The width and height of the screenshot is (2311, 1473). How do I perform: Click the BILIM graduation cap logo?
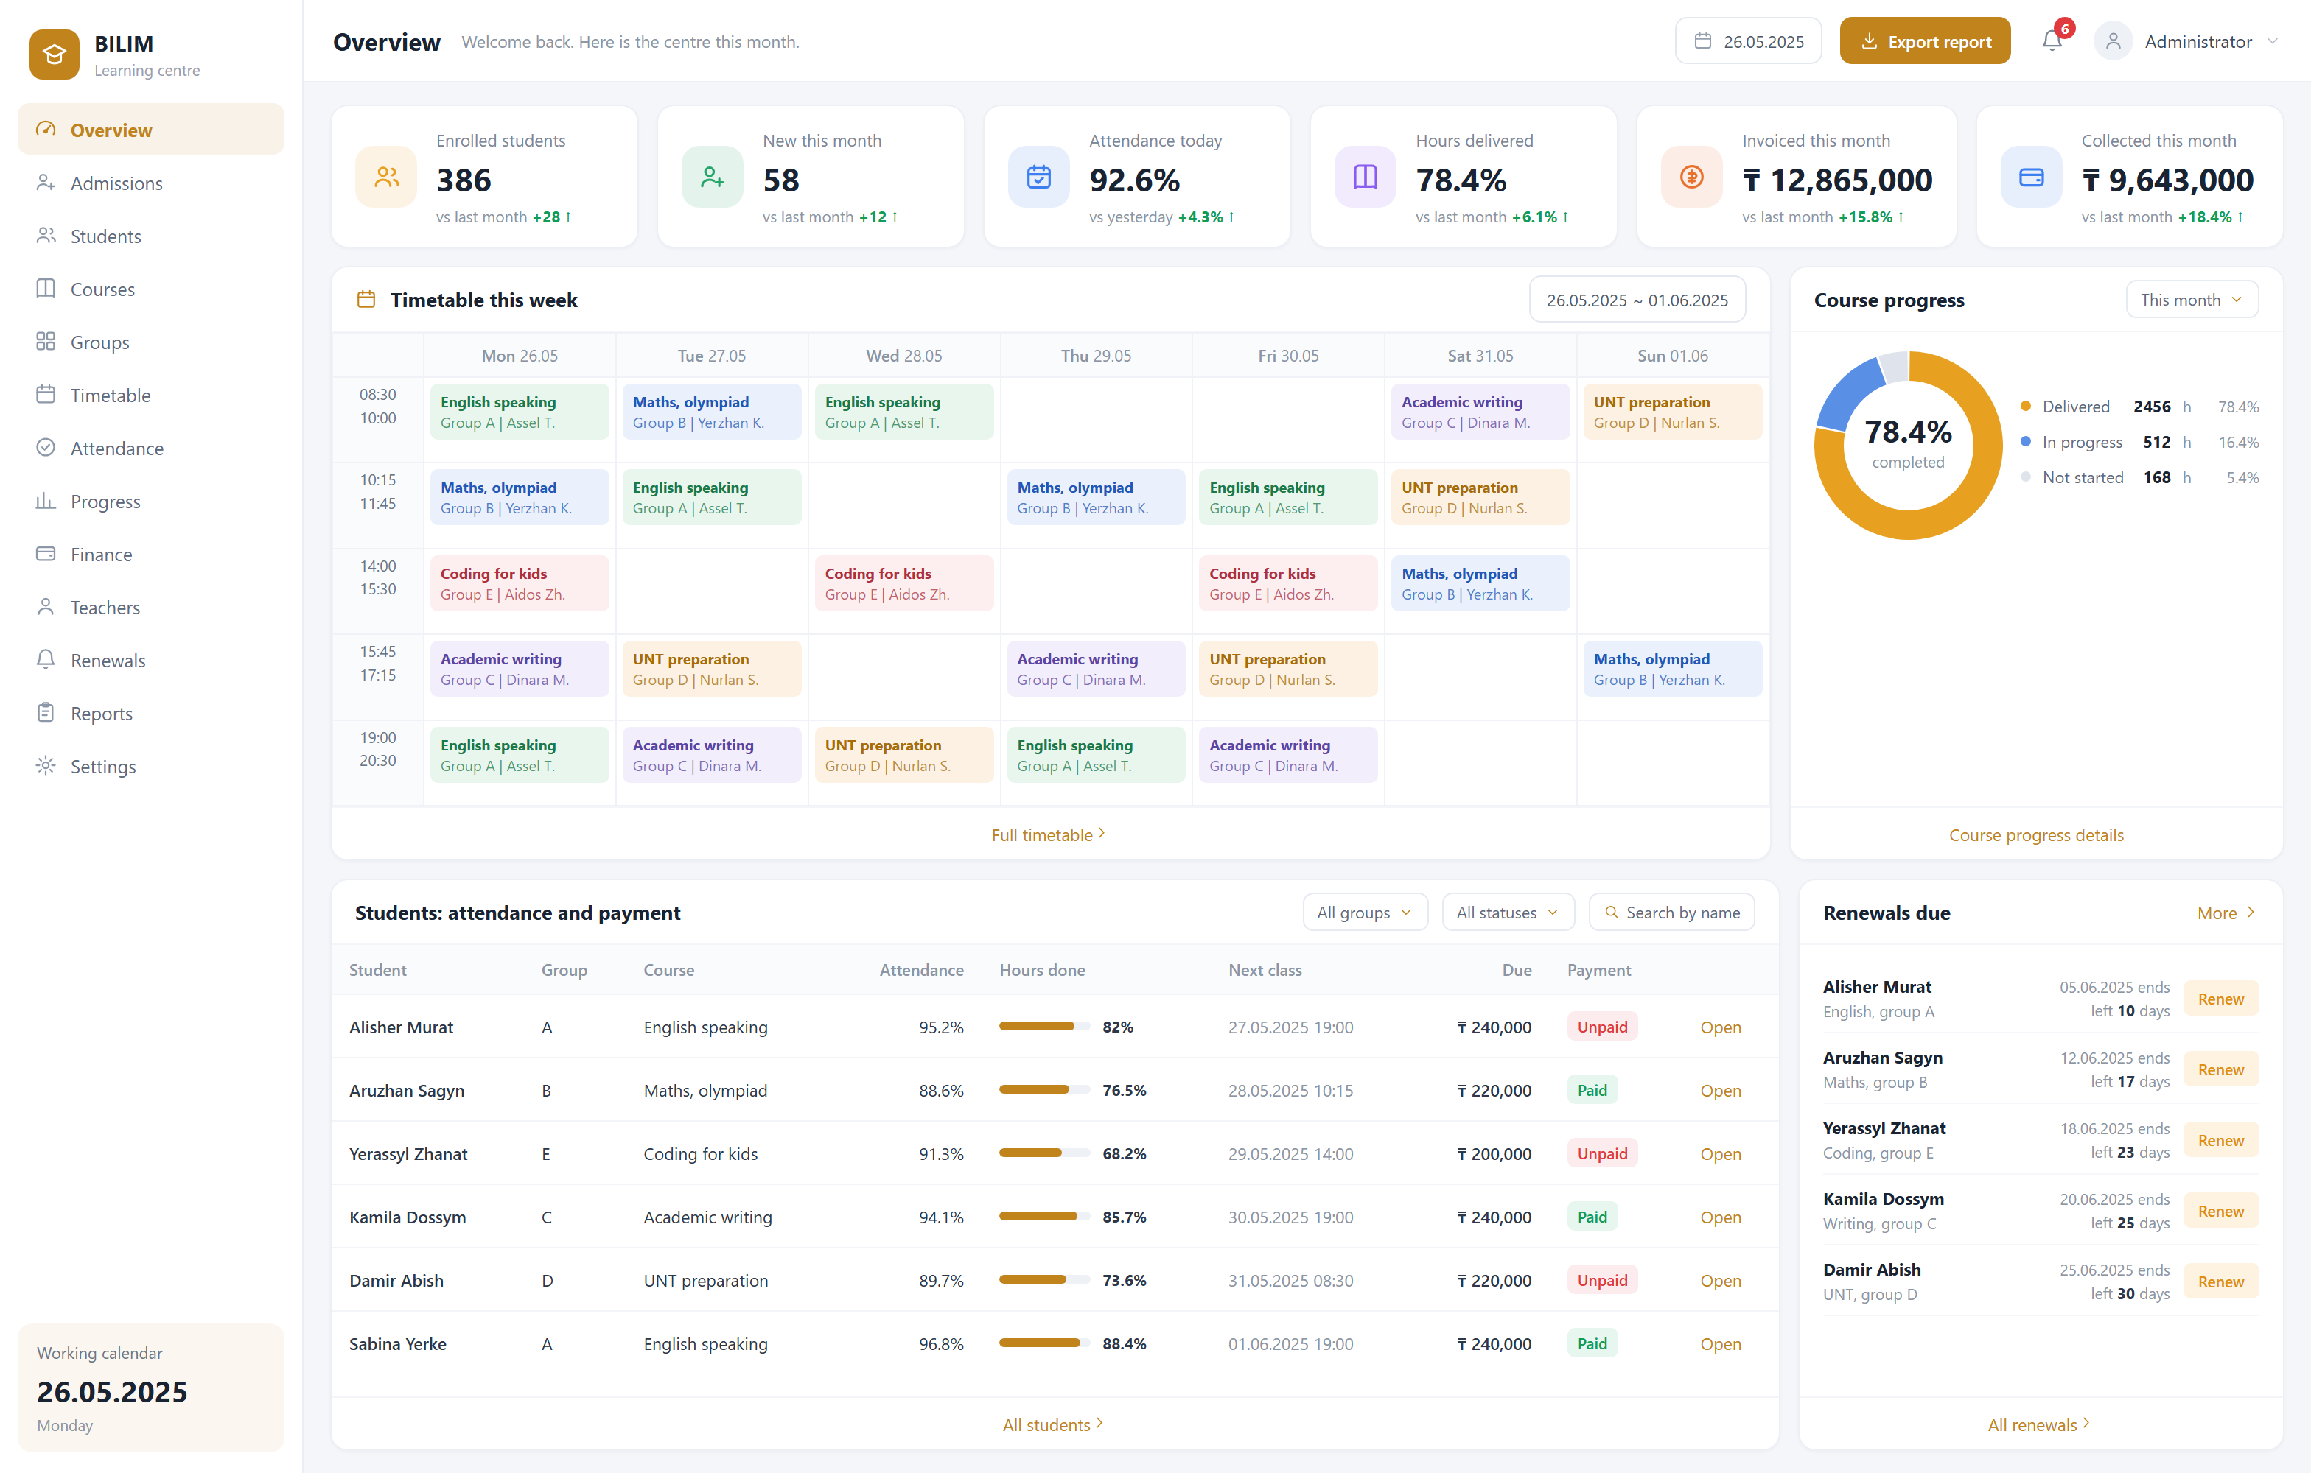tap(54, 55)
